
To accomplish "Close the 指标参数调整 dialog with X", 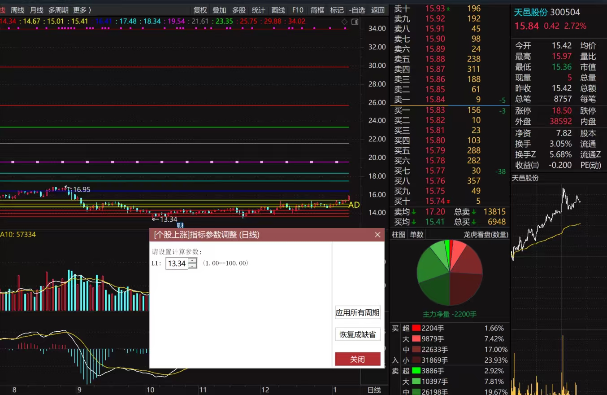I will click(377, 235).
